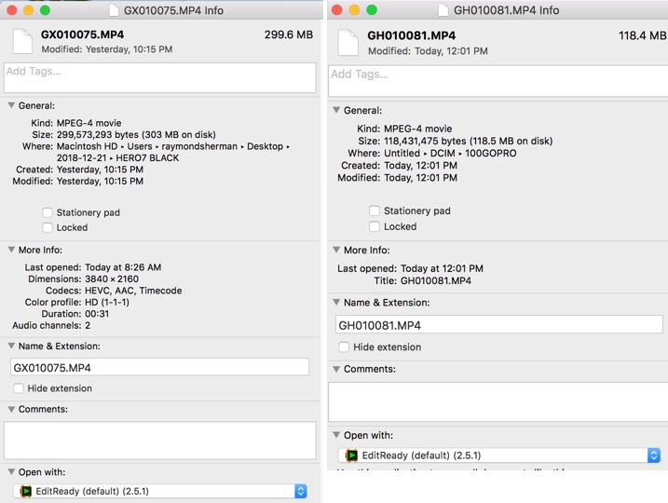Collapse Open with section in GH010081.MP4 window
This screenshot has width=668, height=503.
click(336, 435)
